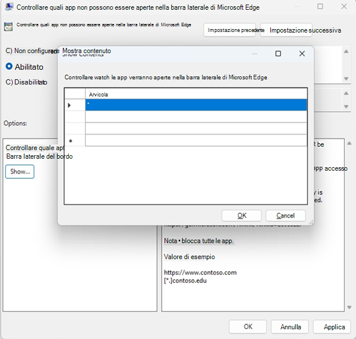Image resolution: width=356 pixels, height=339 pixels.
Task: Minimize the Mostra contenuto dialog
Action: click(x=254, y=54)
